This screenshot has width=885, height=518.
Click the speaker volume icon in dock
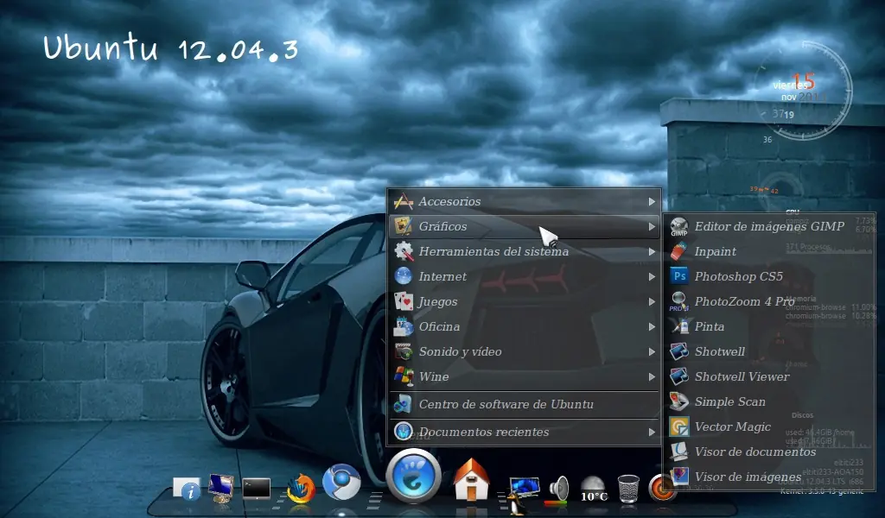pyautogui.click(x=557, y=489)
